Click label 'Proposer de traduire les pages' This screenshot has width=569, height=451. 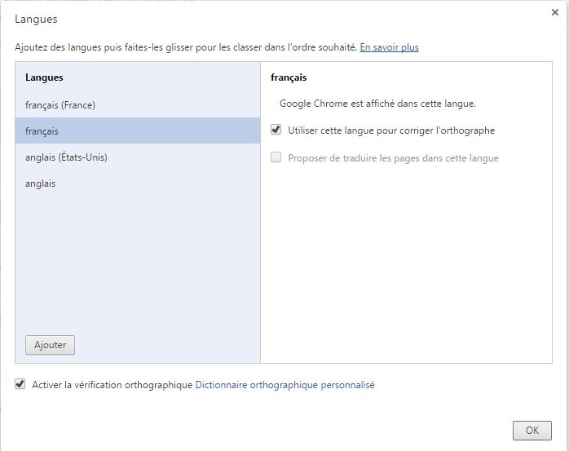[x=393, y=157]
